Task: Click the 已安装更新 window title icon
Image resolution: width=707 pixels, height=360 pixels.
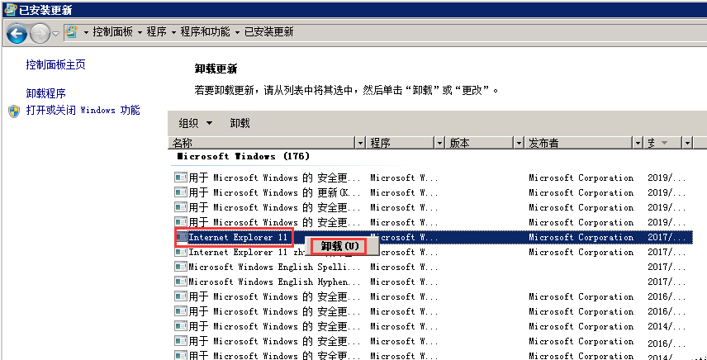Action: [10, 8]
